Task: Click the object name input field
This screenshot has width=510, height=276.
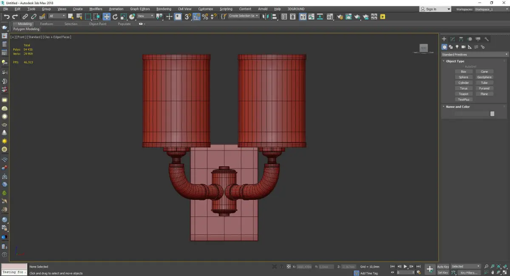Action: tap(472, 114)
